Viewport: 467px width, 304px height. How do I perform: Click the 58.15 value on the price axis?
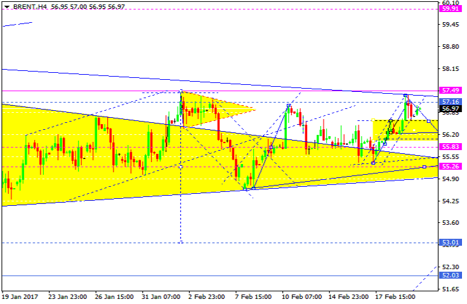[450, 68]
